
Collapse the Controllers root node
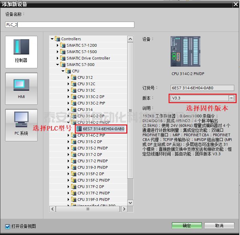pyautogui.click(x=52, y=39)
